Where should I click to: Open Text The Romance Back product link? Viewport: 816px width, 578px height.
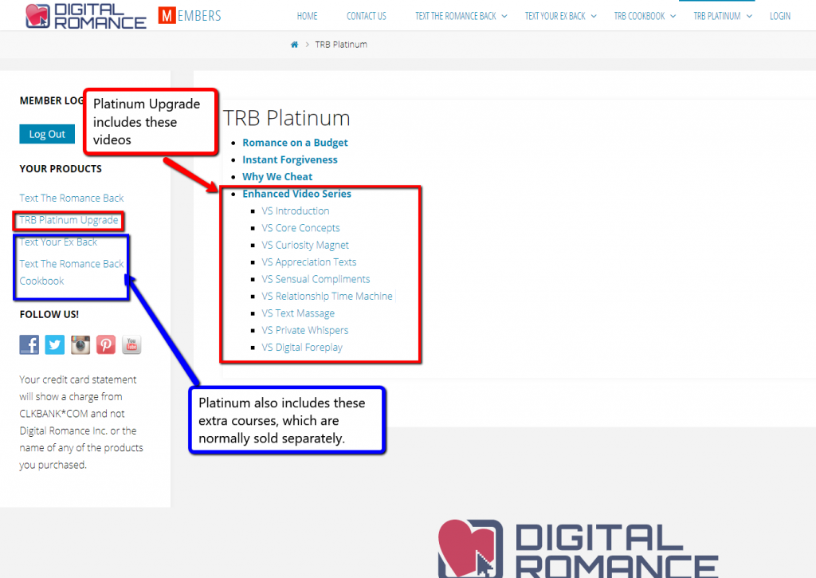click(x=71, y=198)
